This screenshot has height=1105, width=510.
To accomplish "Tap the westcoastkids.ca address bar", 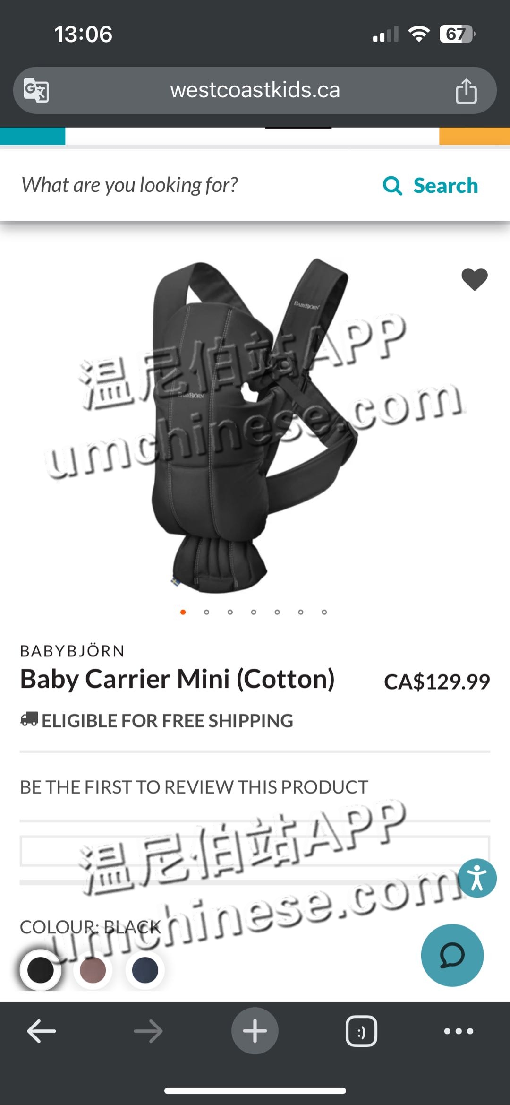I will point(255,90).
